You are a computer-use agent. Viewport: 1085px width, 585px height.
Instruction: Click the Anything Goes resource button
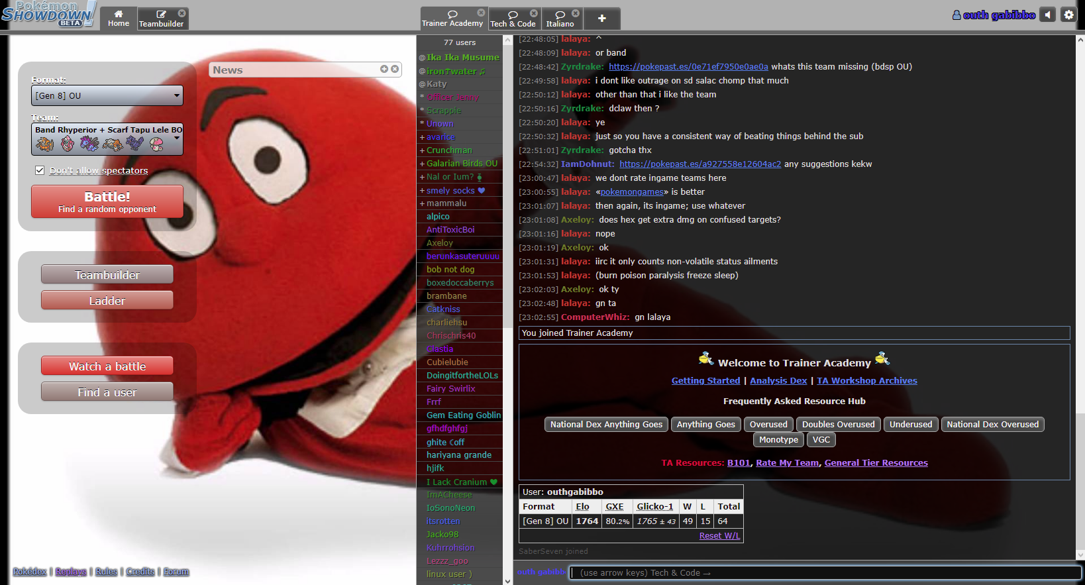point(705,424)
